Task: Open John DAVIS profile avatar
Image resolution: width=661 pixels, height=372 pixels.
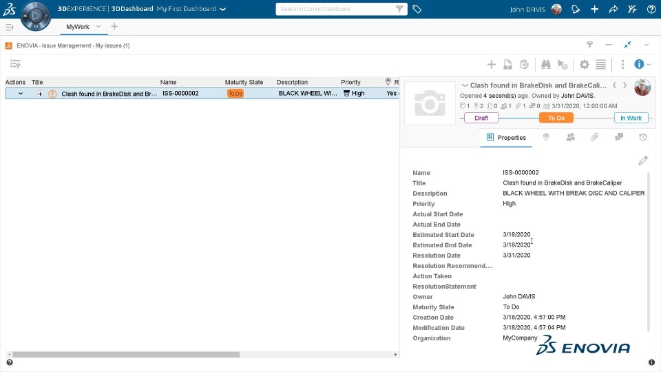Action: 556,9
